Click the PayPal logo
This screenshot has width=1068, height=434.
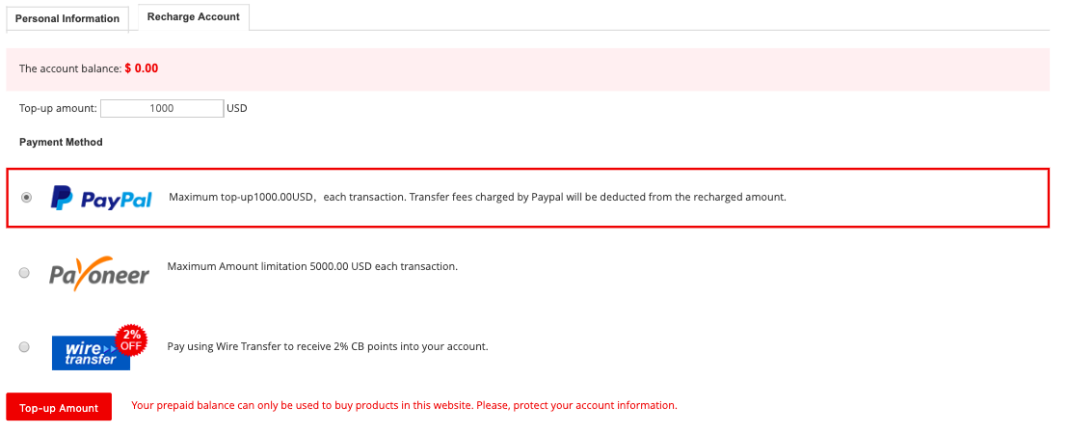coord(101,198)
